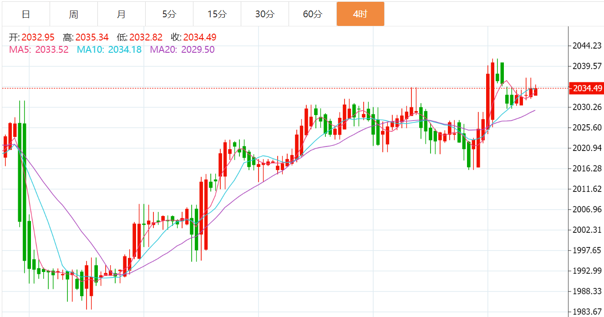This screenshot has height=317, width=604.
Task: Select the 15分 interval tab
Action: pyautogui.click(x=217, y=14)
